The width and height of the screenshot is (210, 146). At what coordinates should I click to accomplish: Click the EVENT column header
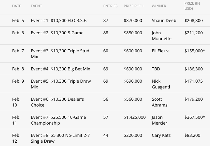pyautogui.click(x=36, y=6)
